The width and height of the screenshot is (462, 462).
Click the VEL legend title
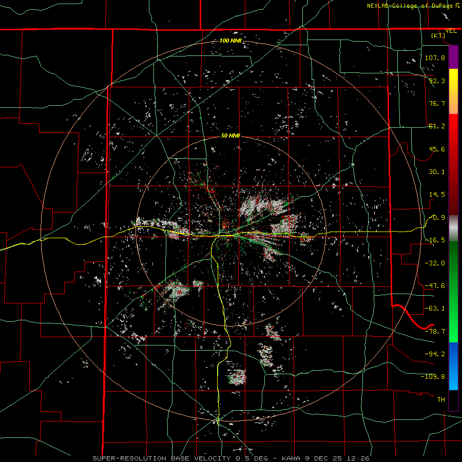coord(451,31)
